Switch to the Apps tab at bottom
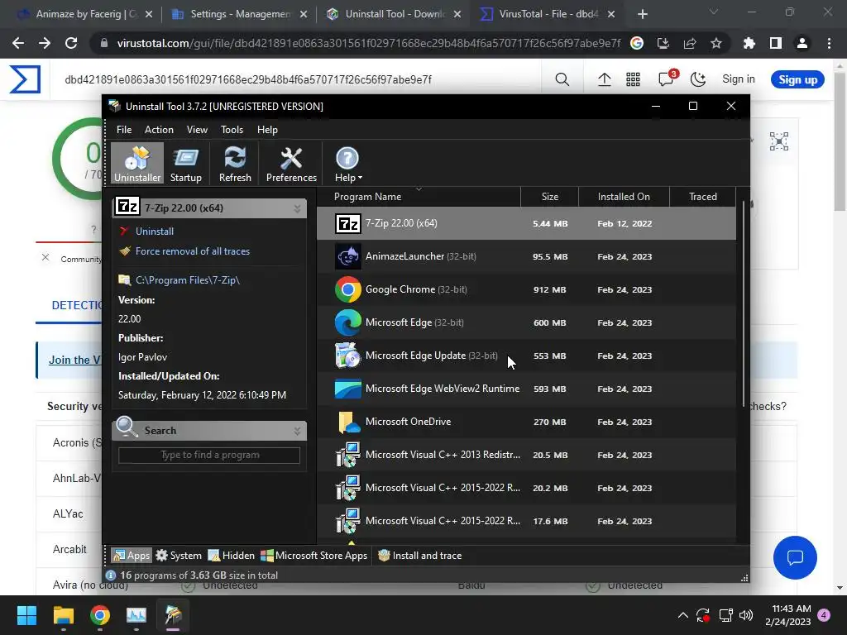Screen dimensions: 847x635 click(132, 555)
